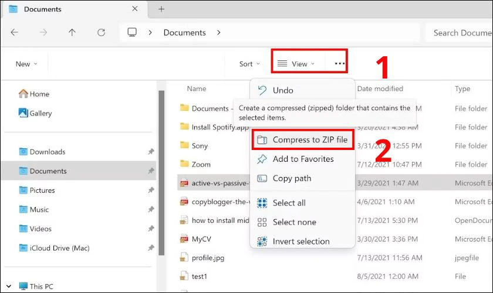Select the active-vs-passive file name
Screen dimensions: 493x293
(221, 183)
